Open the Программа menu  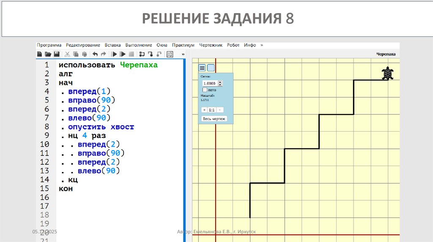(49, 45)
